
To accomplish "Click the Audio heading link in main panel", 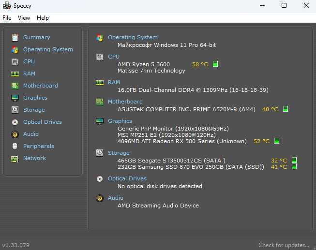I will coord(116,198).
